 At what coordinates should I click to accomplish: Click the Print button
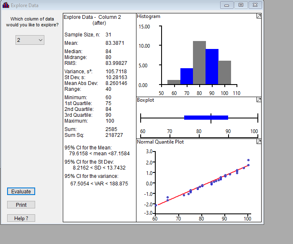(21, 205)
